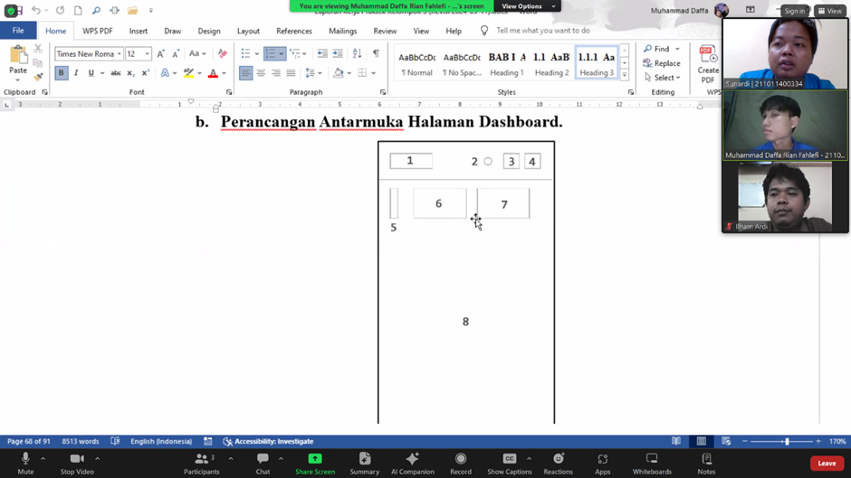Toggle Italic formatting
Screen dimensions: 851x478
[76, 72]
